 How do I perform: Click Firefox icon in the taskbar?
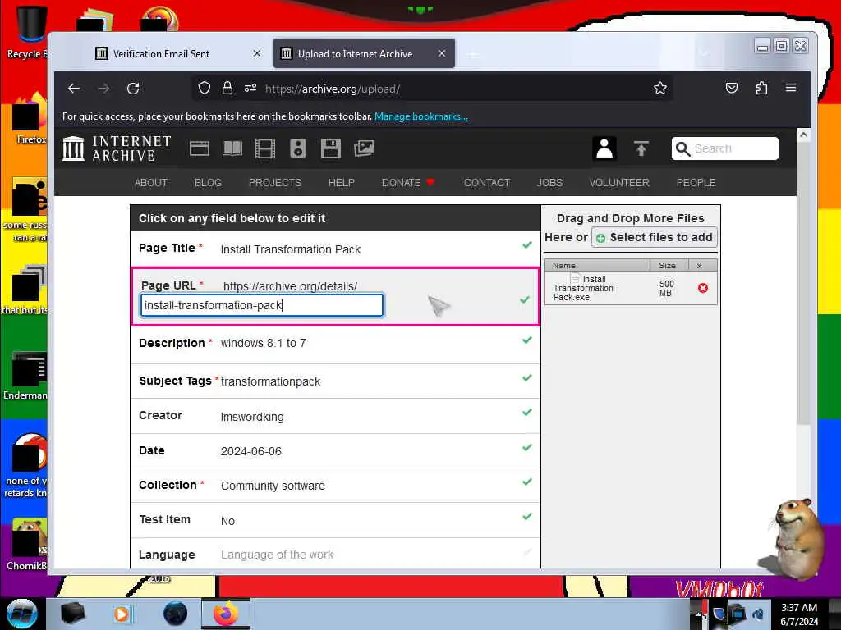[x=226, y=614]
